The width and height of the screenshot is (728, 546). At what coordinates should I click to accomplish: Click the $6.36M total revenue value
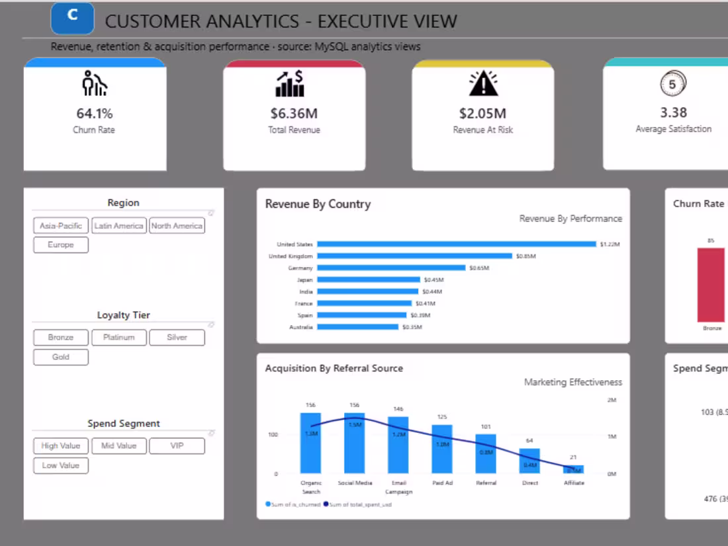tap(294, 114)
